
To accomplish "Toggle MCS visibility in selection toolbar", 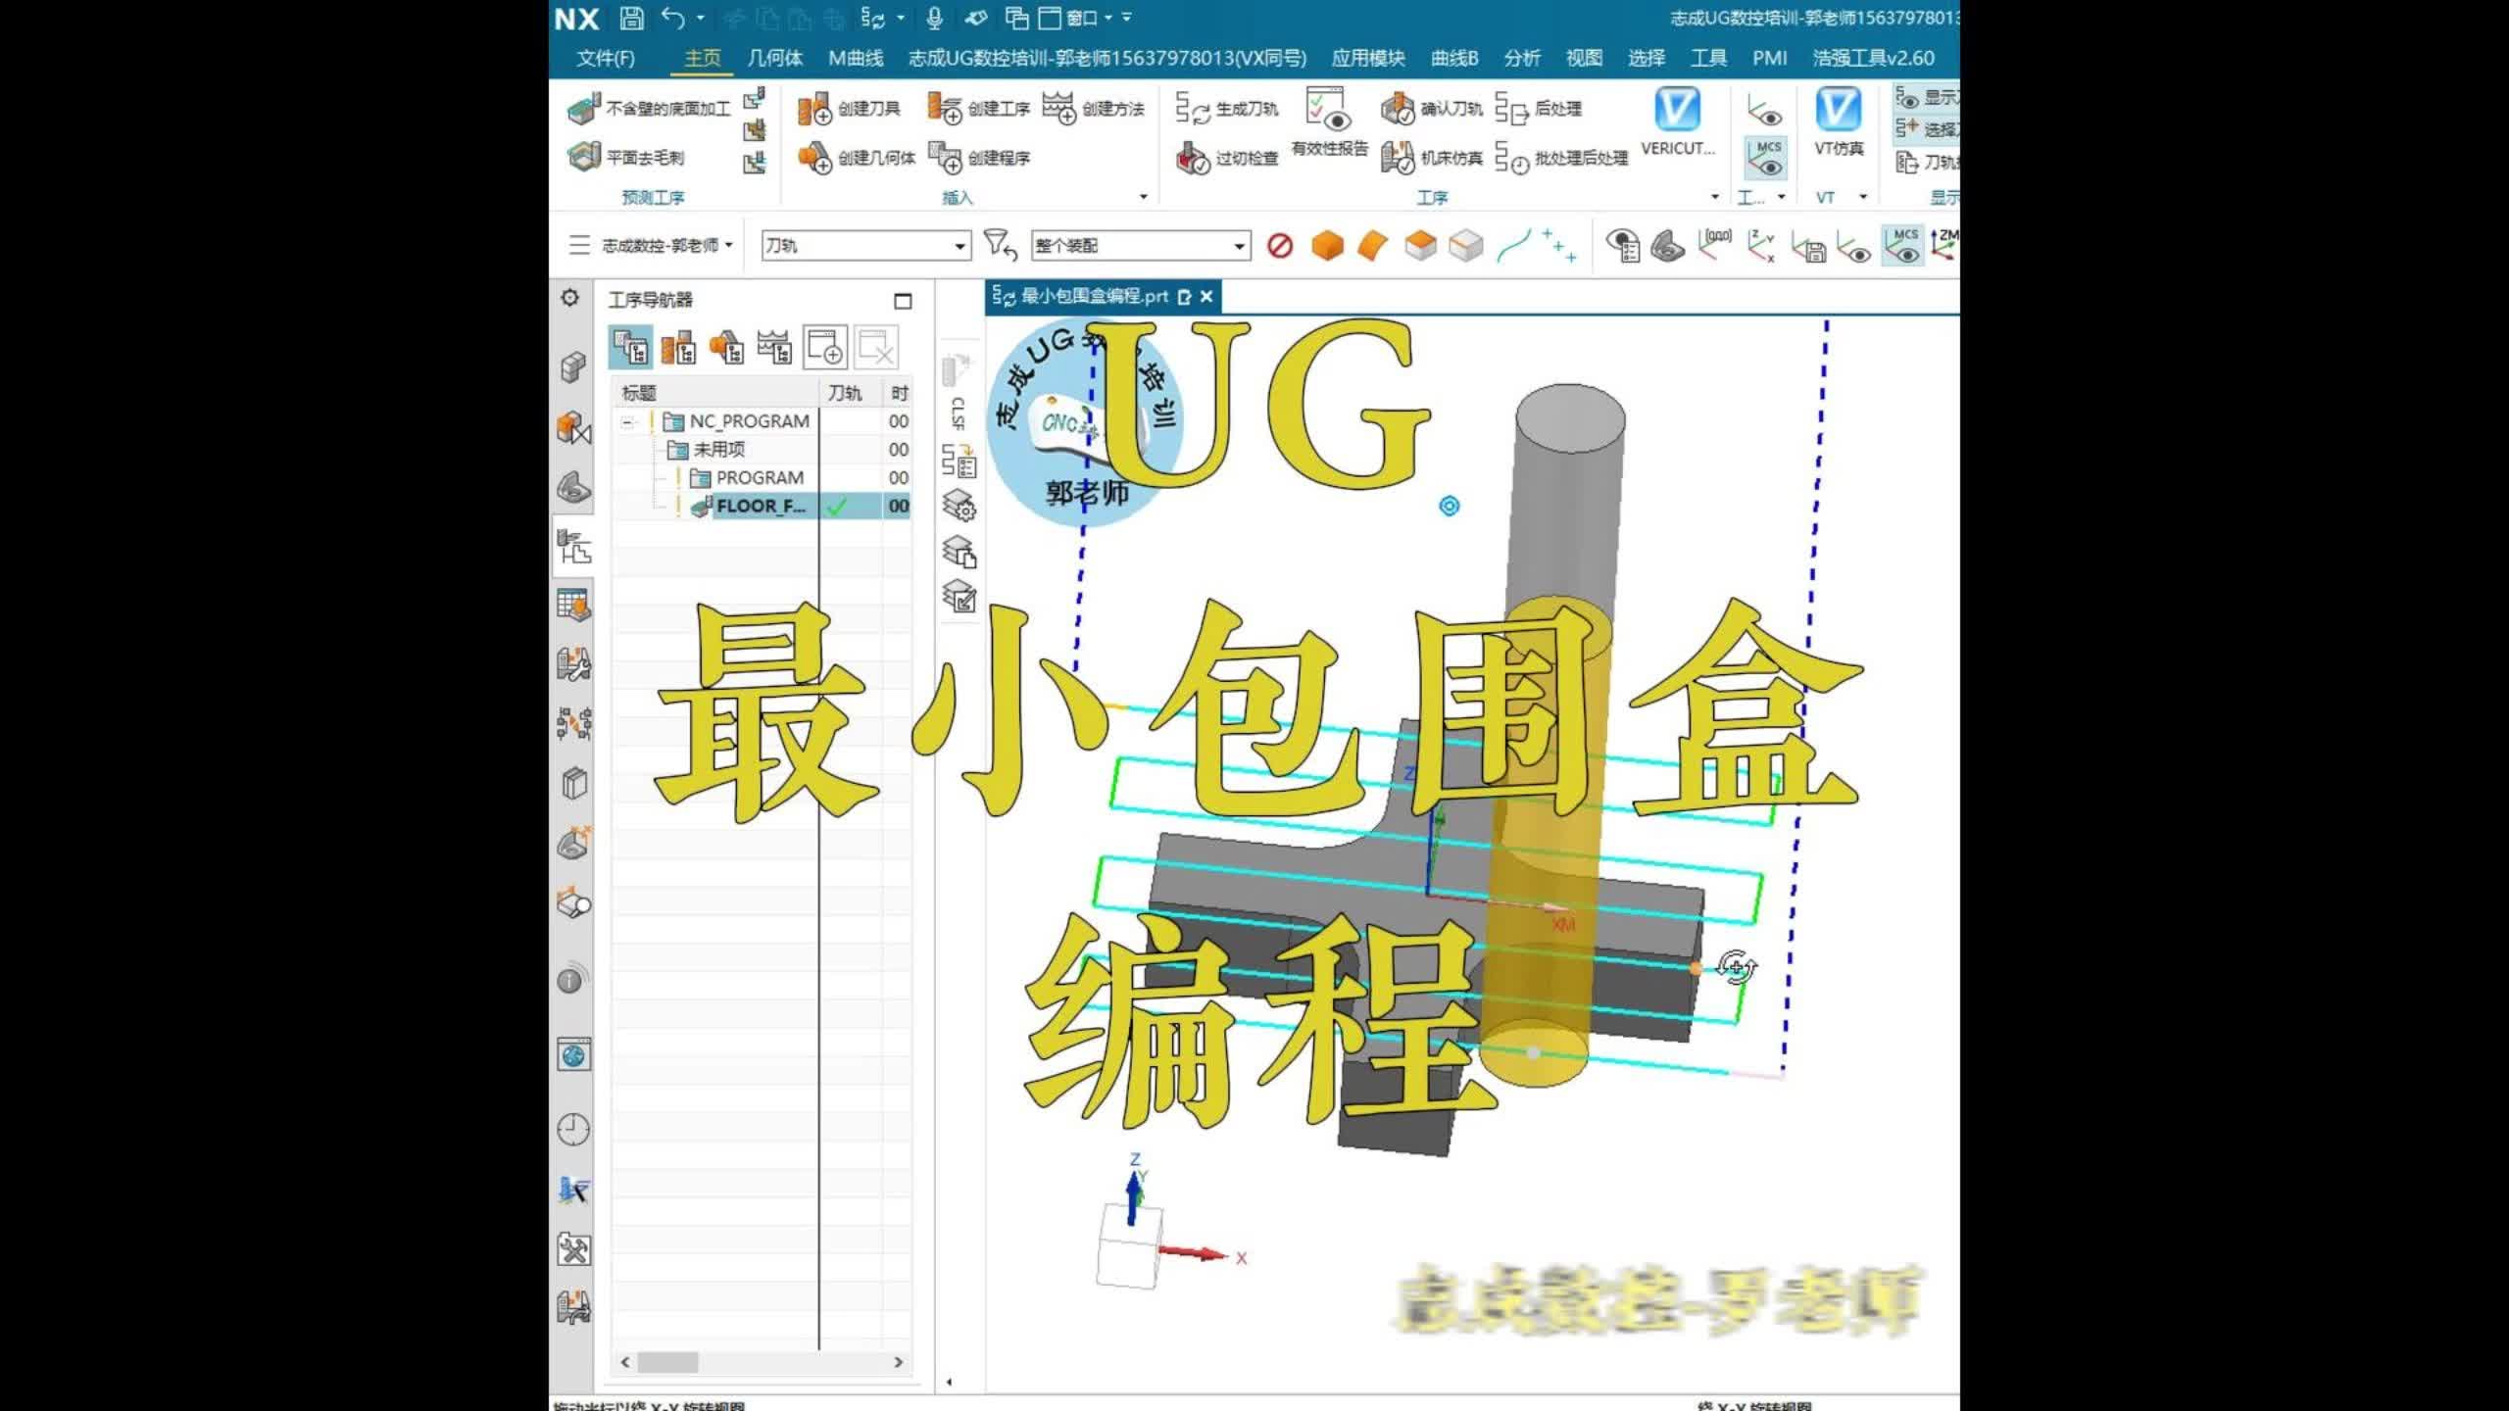I will (x=1902, y=245).
